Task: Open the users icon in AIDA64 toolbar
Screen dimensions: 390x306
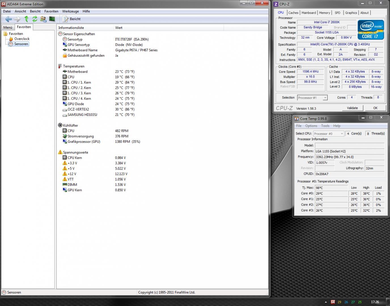Action: pyautogui.click(x=43, y=19)
